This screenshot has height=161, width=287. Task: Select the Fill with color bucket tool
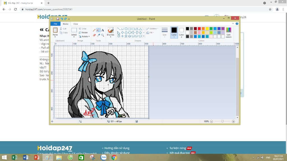coord(98,30)
